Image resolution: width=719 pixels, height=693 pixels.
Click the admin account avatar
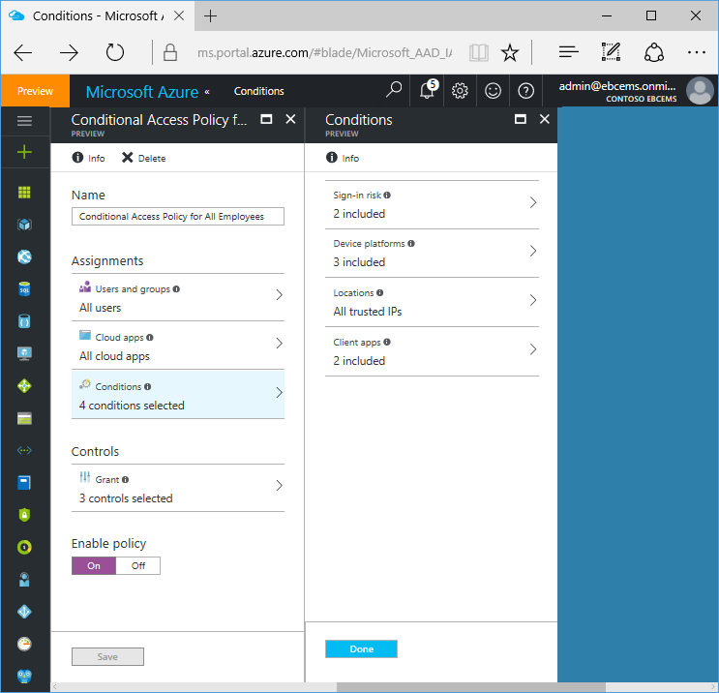coord(700,90)
